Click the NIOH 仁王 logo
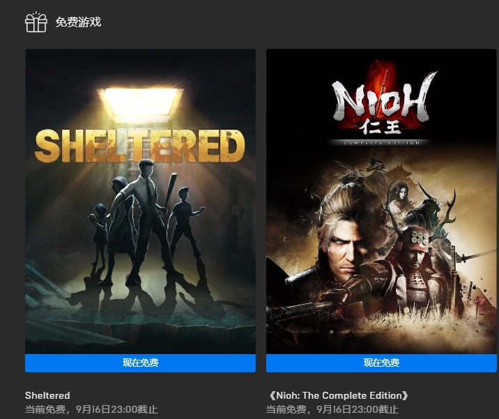499x419 pixels. click(x=381, y=101)
